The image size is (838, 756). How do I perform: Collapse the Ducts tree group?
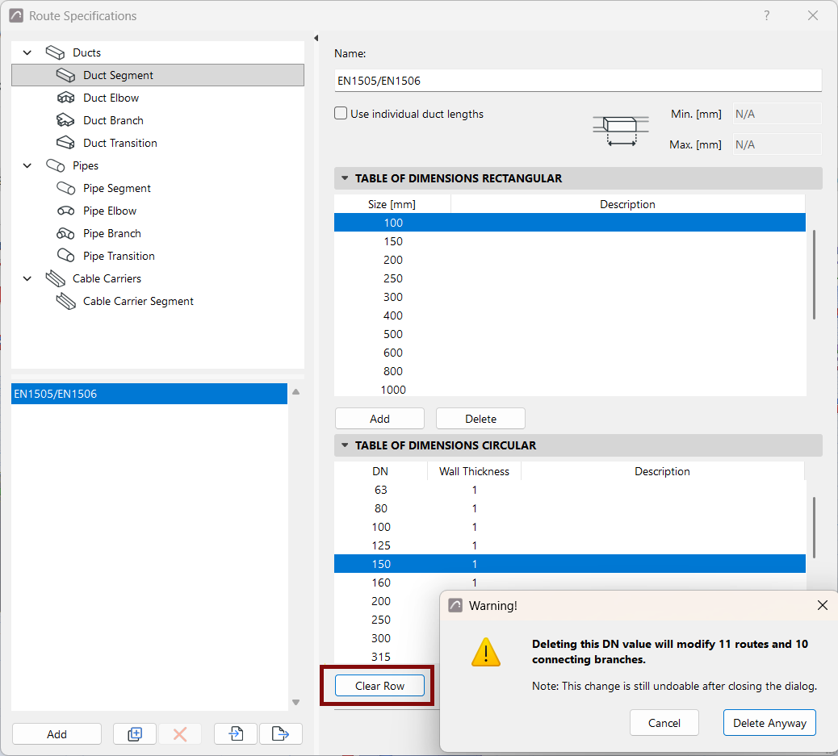click(x=27, y=52)
